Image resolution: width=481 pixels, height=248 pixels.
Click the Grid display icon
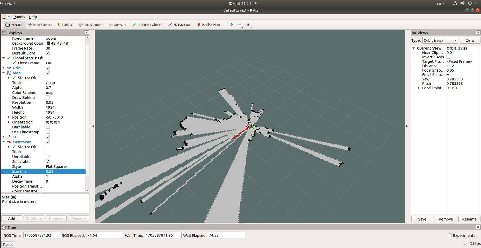[9, 68]
